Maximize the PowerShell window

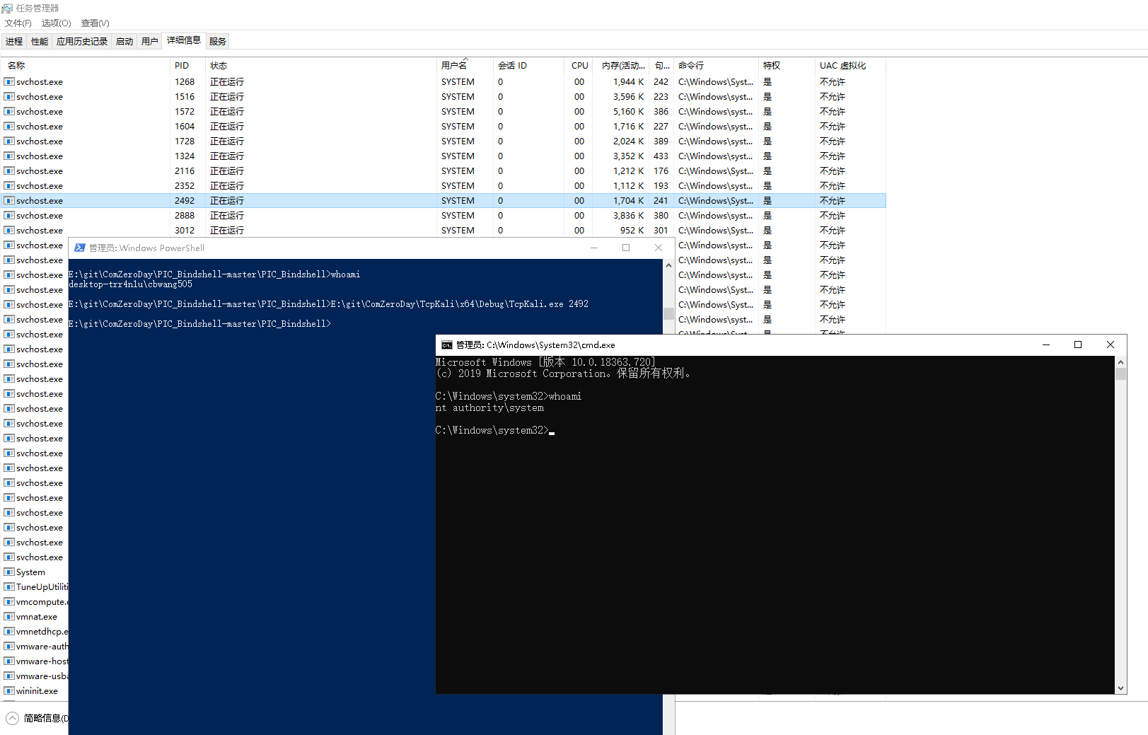[626, 248]
